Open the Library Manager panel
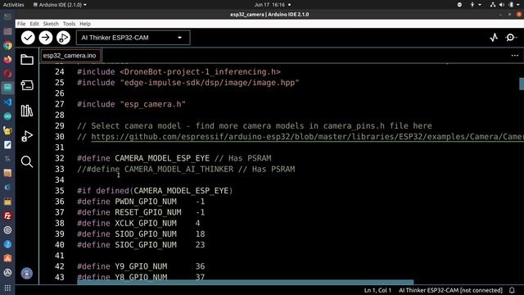524x295 pixels. [x=27, y=111]
